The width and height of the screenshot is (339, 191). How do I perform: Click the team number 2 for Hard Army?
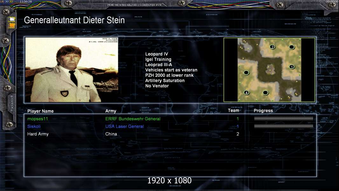point(238,134)
